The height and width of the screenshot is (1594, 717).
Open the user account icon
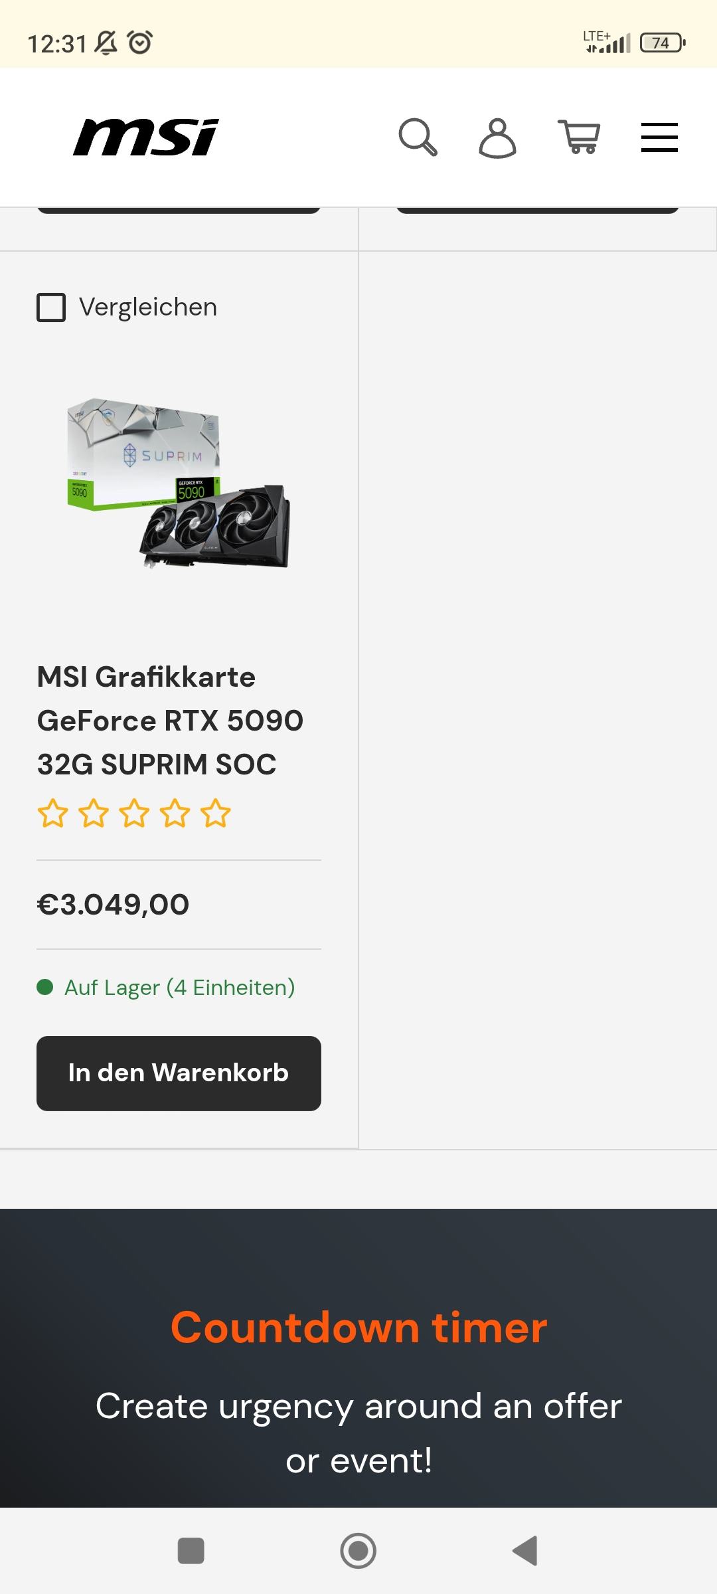497,137
